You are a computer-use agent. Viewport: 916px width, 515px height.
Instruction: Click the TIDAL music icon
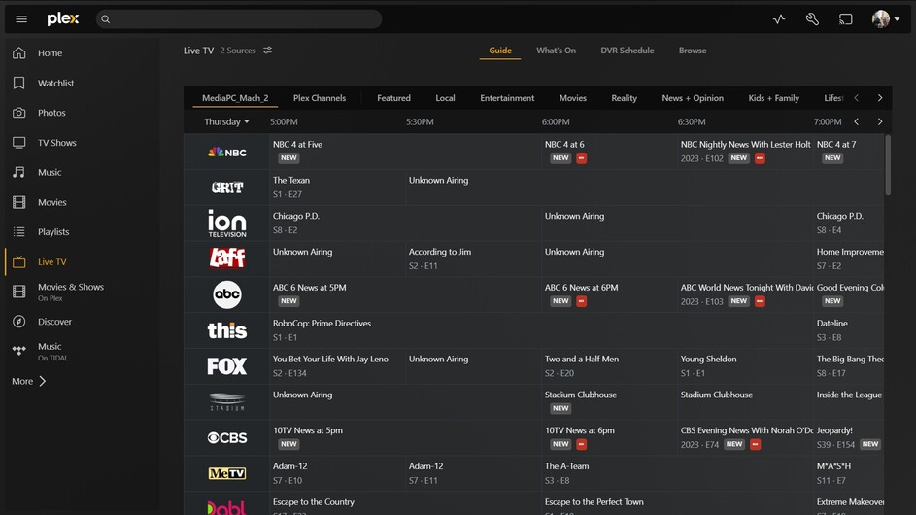coord(19,351)
